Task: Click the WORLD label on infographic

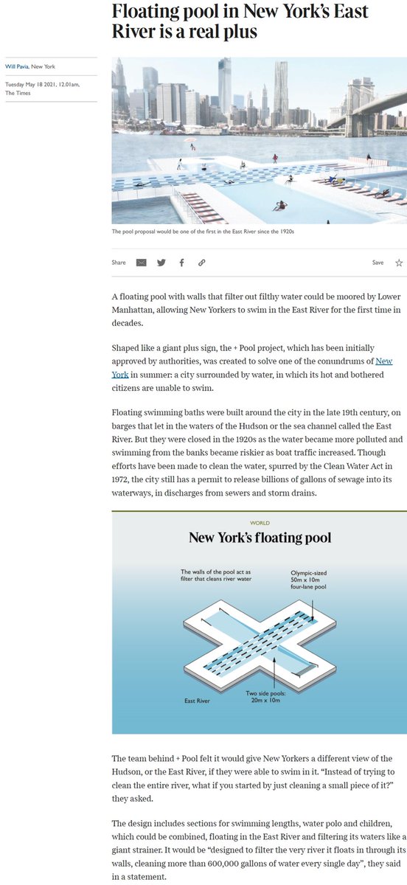Action: tap(260, 523)
